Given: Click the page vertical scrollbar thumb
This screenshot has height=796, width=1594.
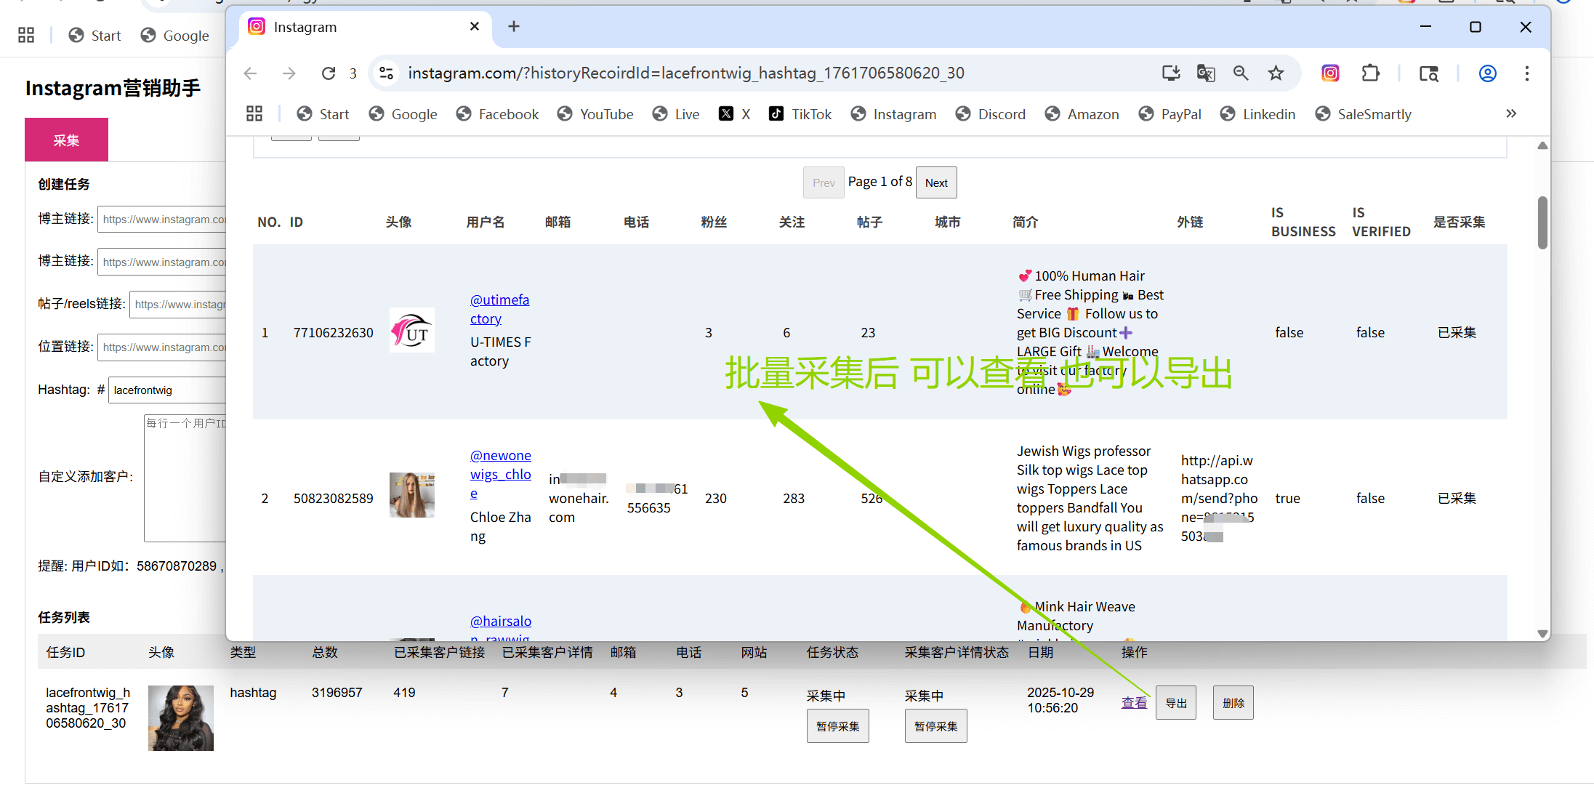Looking at the screenshot, I should tap(1542, 222).
